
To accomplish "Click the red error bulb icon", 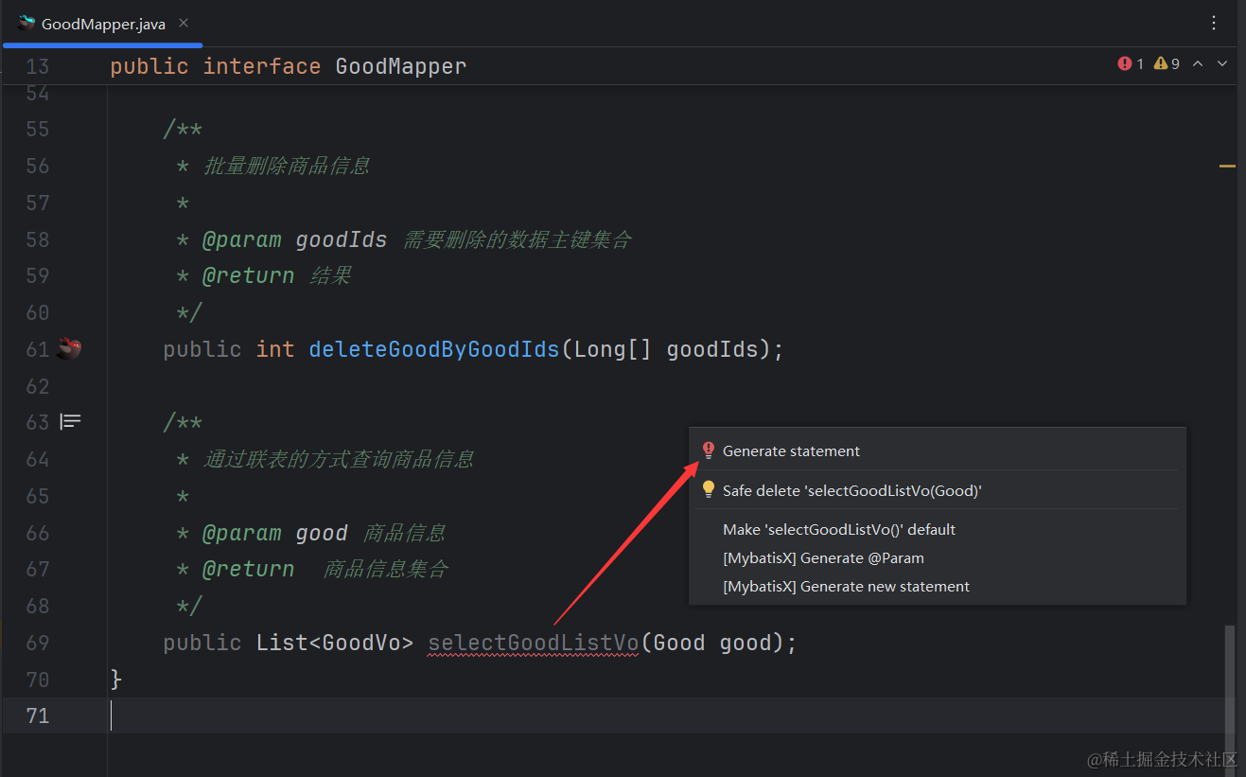I will pyautogui.click(x=709, y=451).
